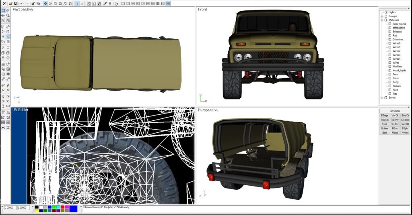
Task: Toggle the Grid display state
Action: (x=384, y=132)
